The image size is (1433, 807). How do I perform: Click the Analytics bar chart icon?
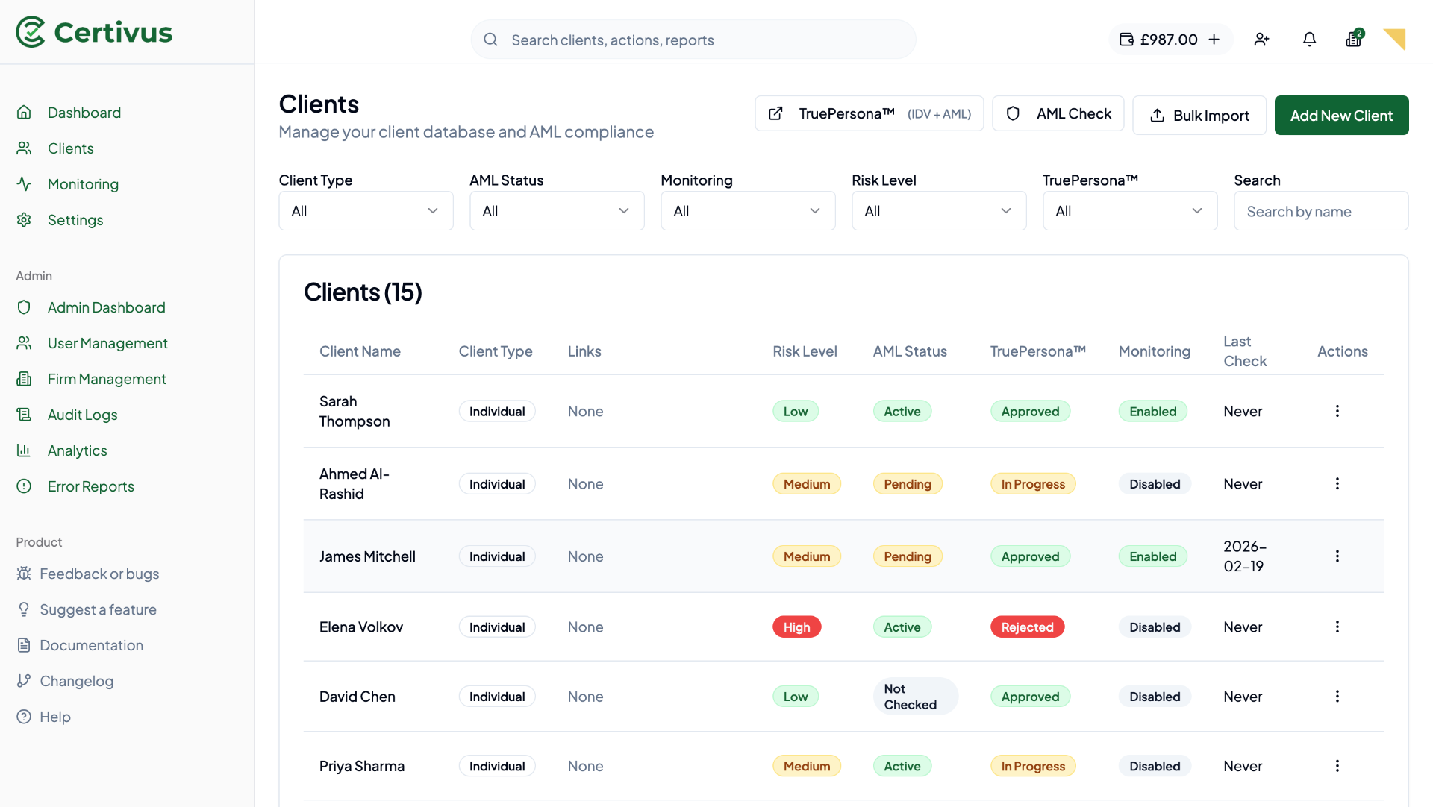(x=24, y=450)
